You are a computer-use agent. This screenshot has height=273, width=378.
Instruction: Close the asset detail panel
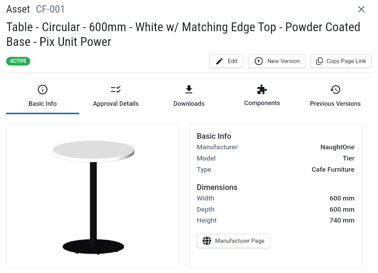click(x=361, y=9)
